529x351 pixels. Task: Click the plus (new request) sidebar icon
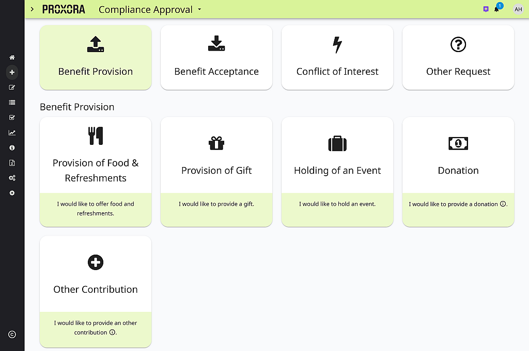(x=12, y=73)
